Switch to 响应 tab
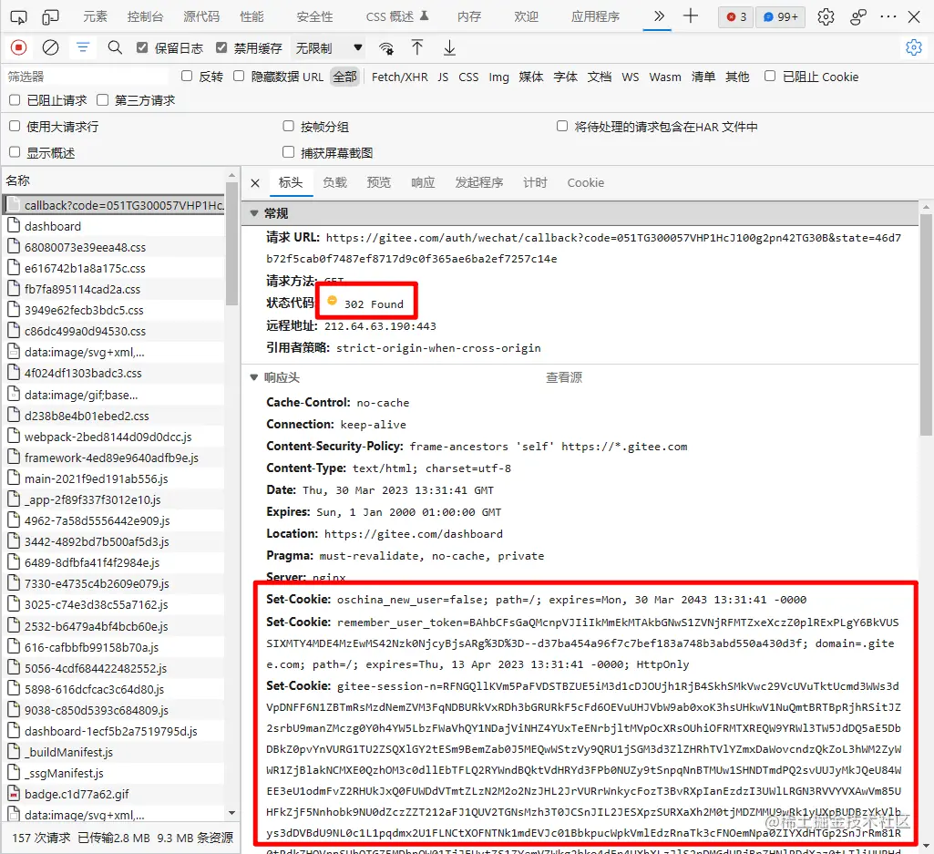 click(x=423, y=182)
